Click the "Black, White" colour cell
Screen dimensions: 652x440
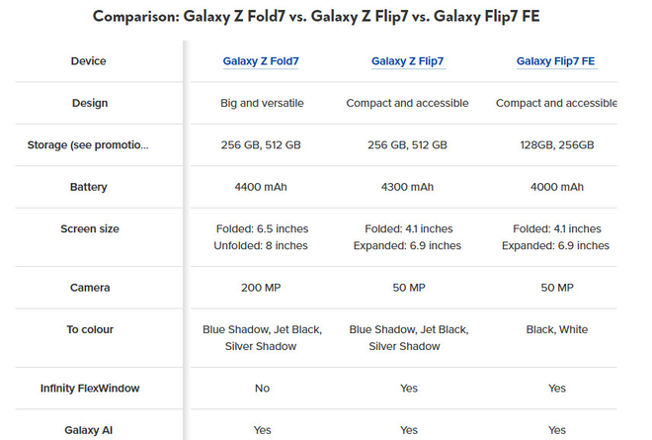coord(555,329)
